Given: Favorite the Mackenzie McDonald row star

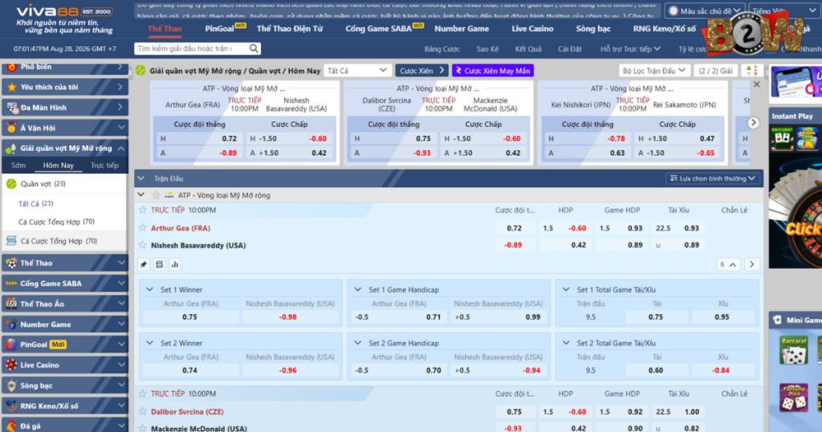Looking at the screenshot, I should [x=143, y=428].
